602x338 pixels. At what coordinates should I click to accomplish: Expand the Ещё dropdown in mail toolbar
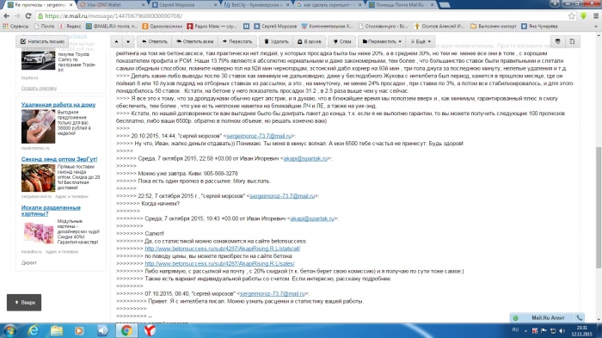421,41
